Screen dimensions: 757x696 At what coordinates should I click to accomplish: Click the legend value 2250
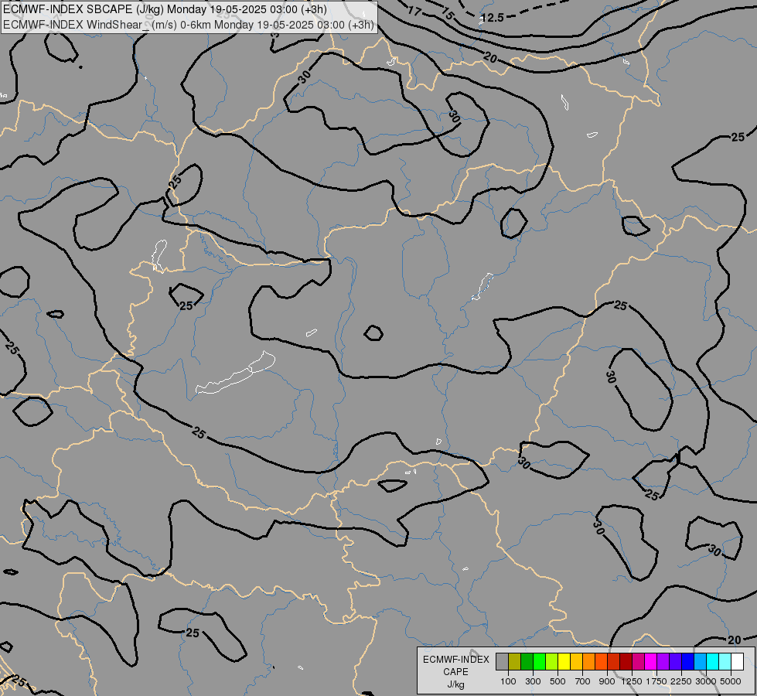(681, 681)
